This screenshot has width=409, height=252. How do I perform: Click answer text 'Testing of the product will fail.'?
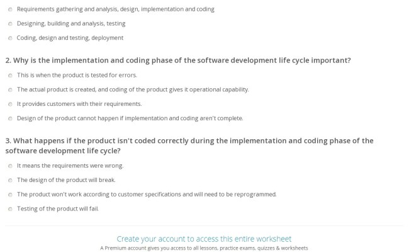click(x=58, y=209)
